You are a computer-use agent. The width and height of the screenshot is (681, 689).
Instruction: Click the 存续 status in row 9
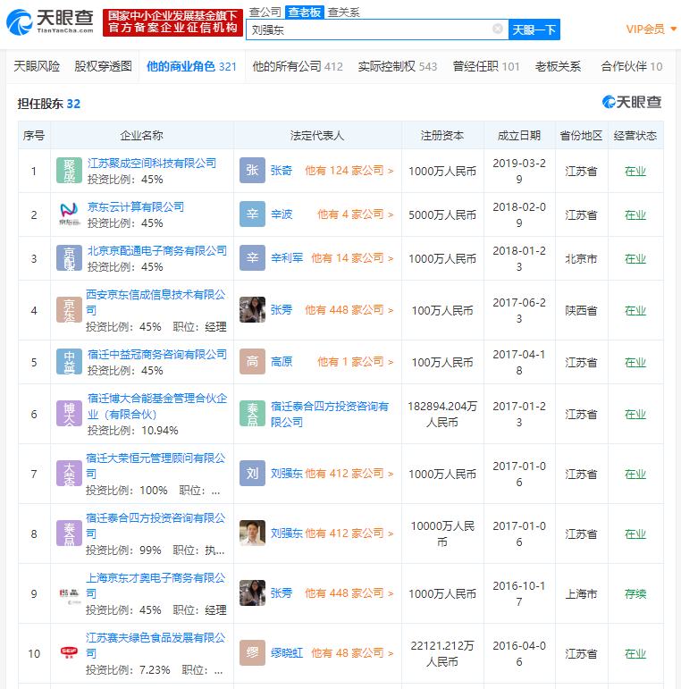[635, 593]
